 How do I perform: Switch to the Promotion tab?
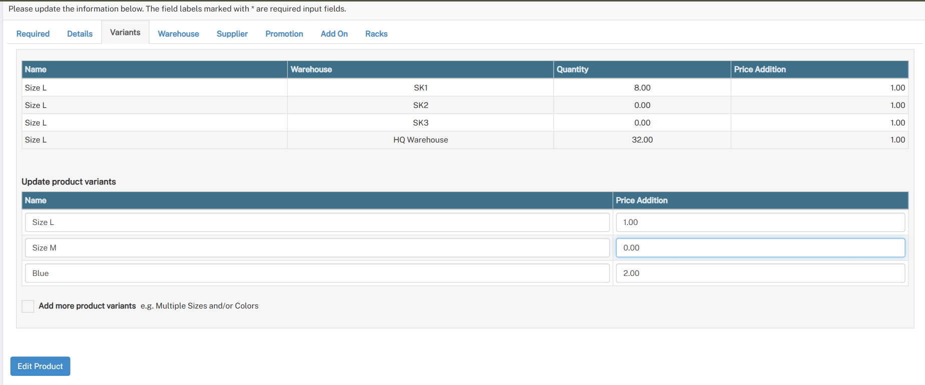click(284, 33)
